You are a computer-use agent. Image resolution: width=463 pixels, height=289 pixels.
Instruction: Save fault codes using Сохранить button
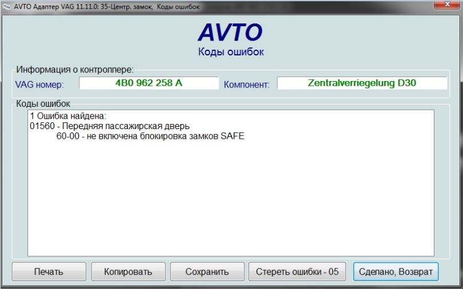tap(207, 271)
